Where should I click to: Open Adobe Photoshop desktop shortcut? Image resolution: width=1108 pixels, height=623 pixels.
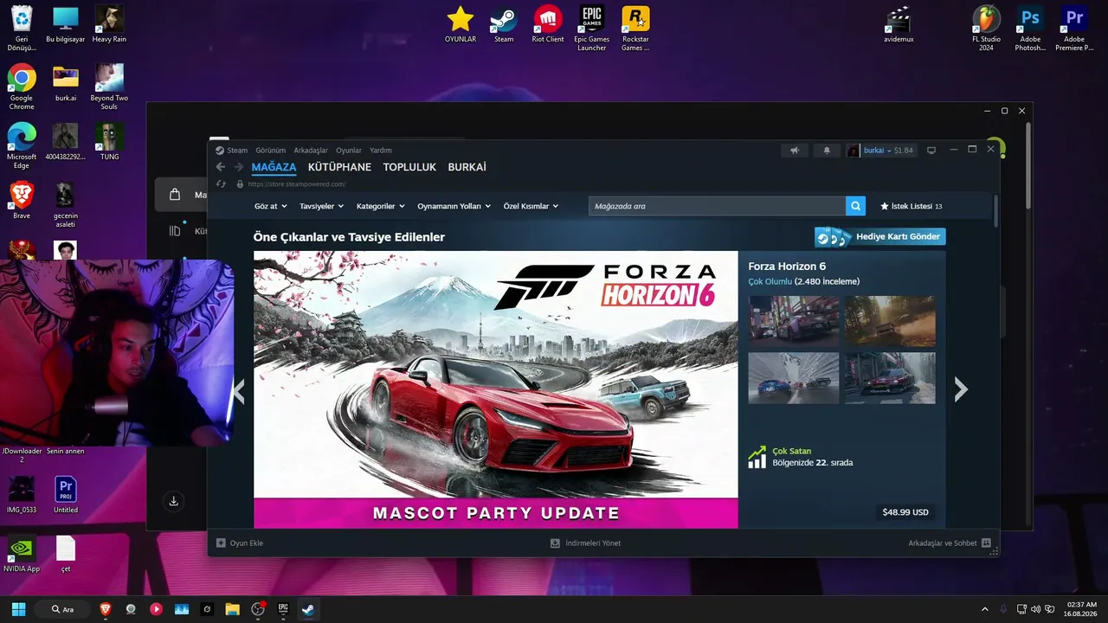tap(1030, 28)
